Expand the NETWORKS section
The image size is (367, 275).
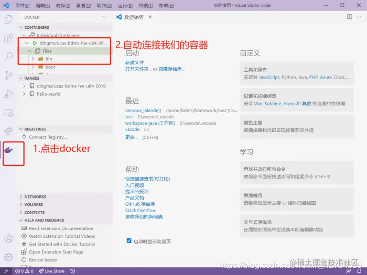point(21,196)
